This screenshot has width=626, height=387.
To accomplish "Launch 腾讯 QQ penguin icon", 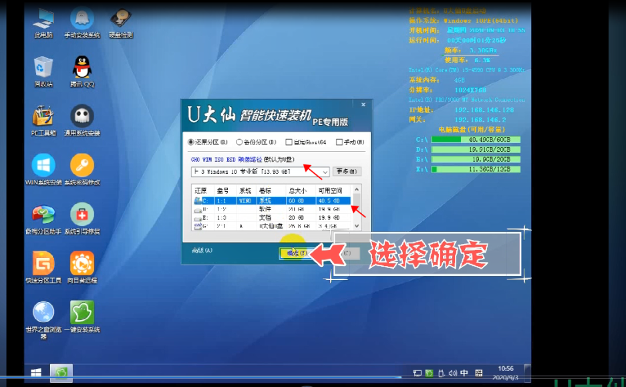I will [x=82, y=72].
